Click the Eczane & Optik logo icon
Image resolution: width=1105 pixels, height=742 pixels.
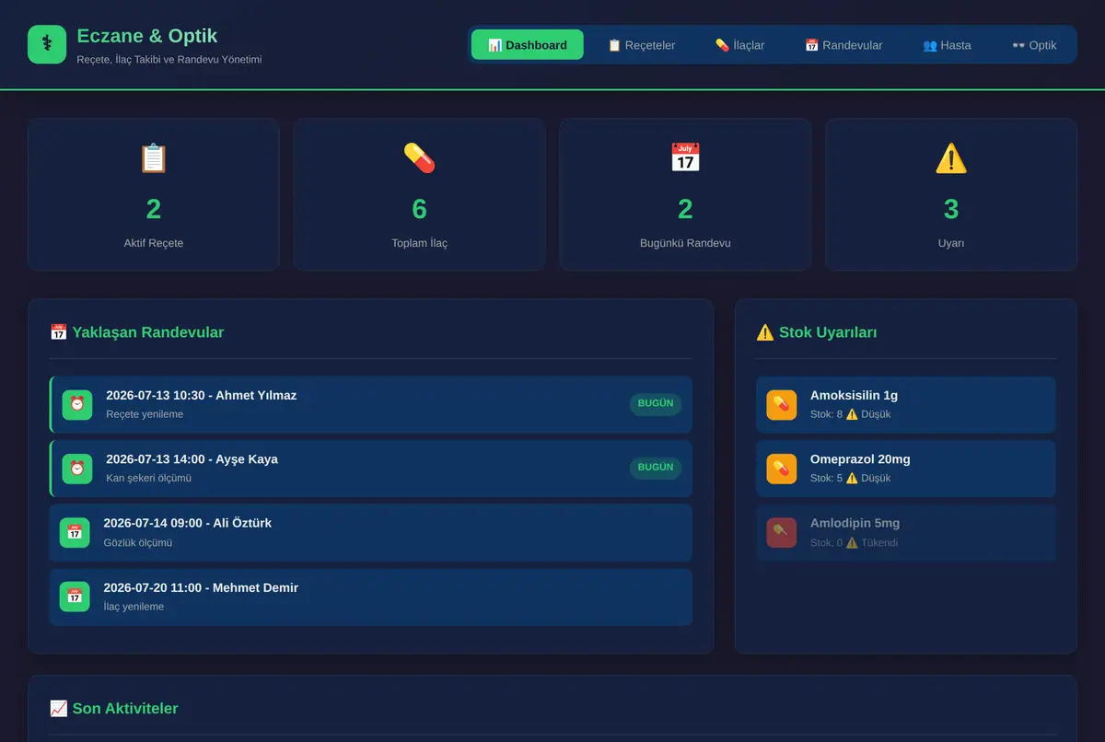pos(47,44)
